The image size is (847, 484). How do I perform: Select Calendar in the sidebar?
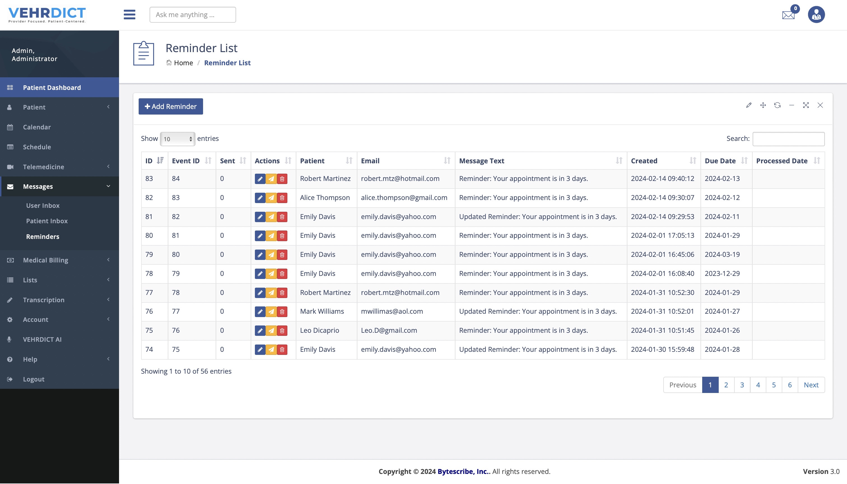(37, 127)
